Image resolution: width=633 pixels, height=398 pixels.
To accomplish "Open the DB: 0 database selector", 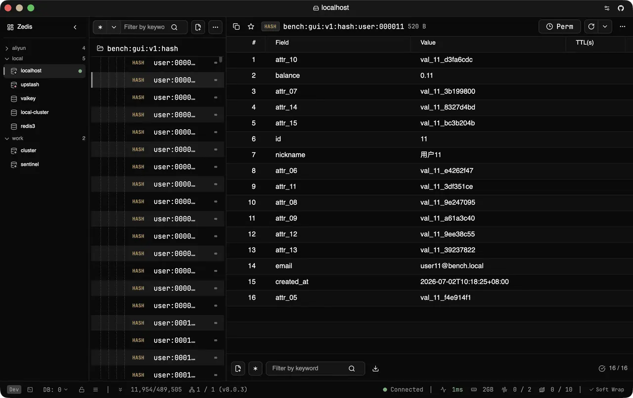I will (55, 390).
